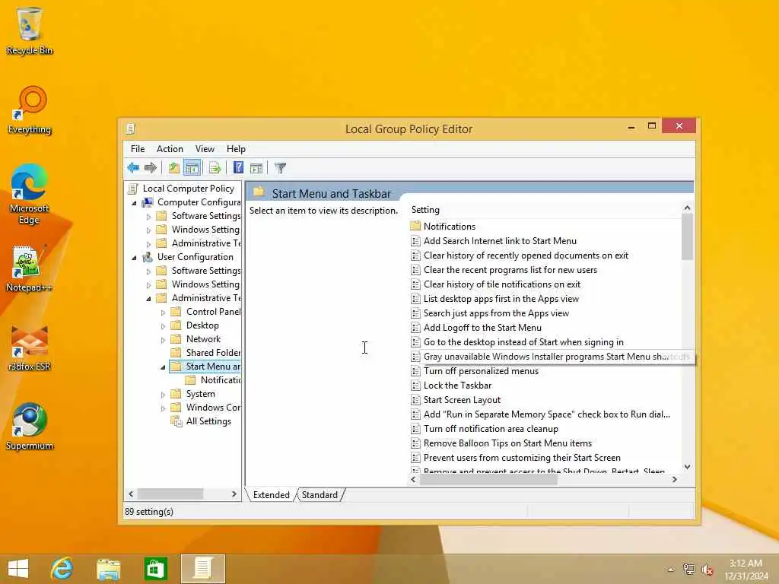Expand the Network tree node
The width and height of the screenshot is (779, 584).
click(x=163, y=340)
